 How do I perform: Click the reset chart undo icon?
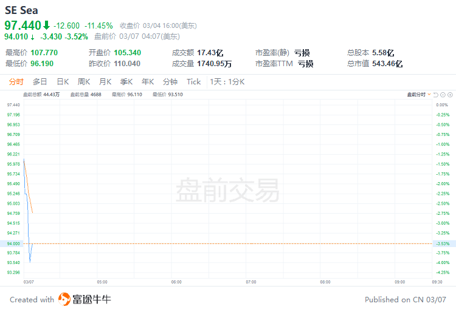coord(437,95)
